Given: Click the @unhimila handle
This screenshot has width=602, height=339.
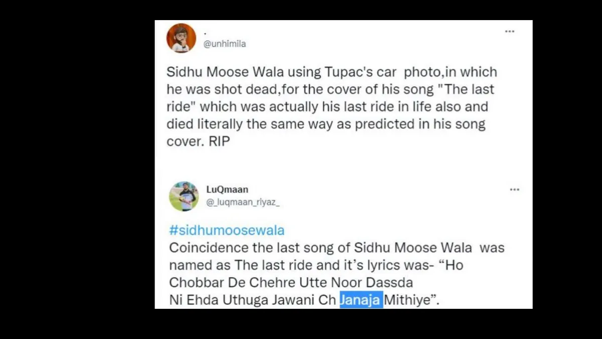Looking at the screenshot, I should tap(224, 44).
